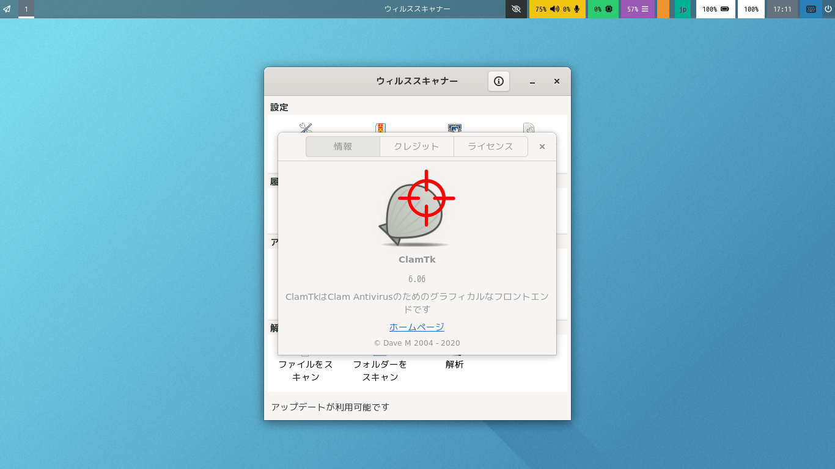Viewport: 835px width, 469px height.
Task: Close the ウィルススキャナー main window
Action: 557,81
